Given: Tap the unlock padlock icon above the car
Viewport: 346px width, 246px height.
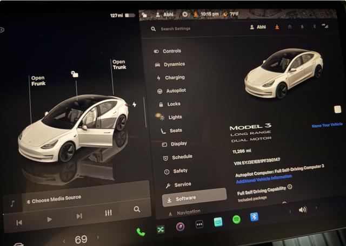Looking at the screenshot, I should click(x=75, y=74).
